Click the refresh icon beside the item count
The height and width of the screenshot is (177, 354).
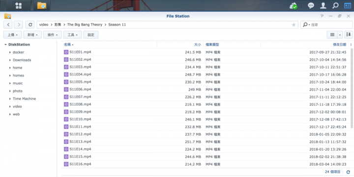[348, 172]
